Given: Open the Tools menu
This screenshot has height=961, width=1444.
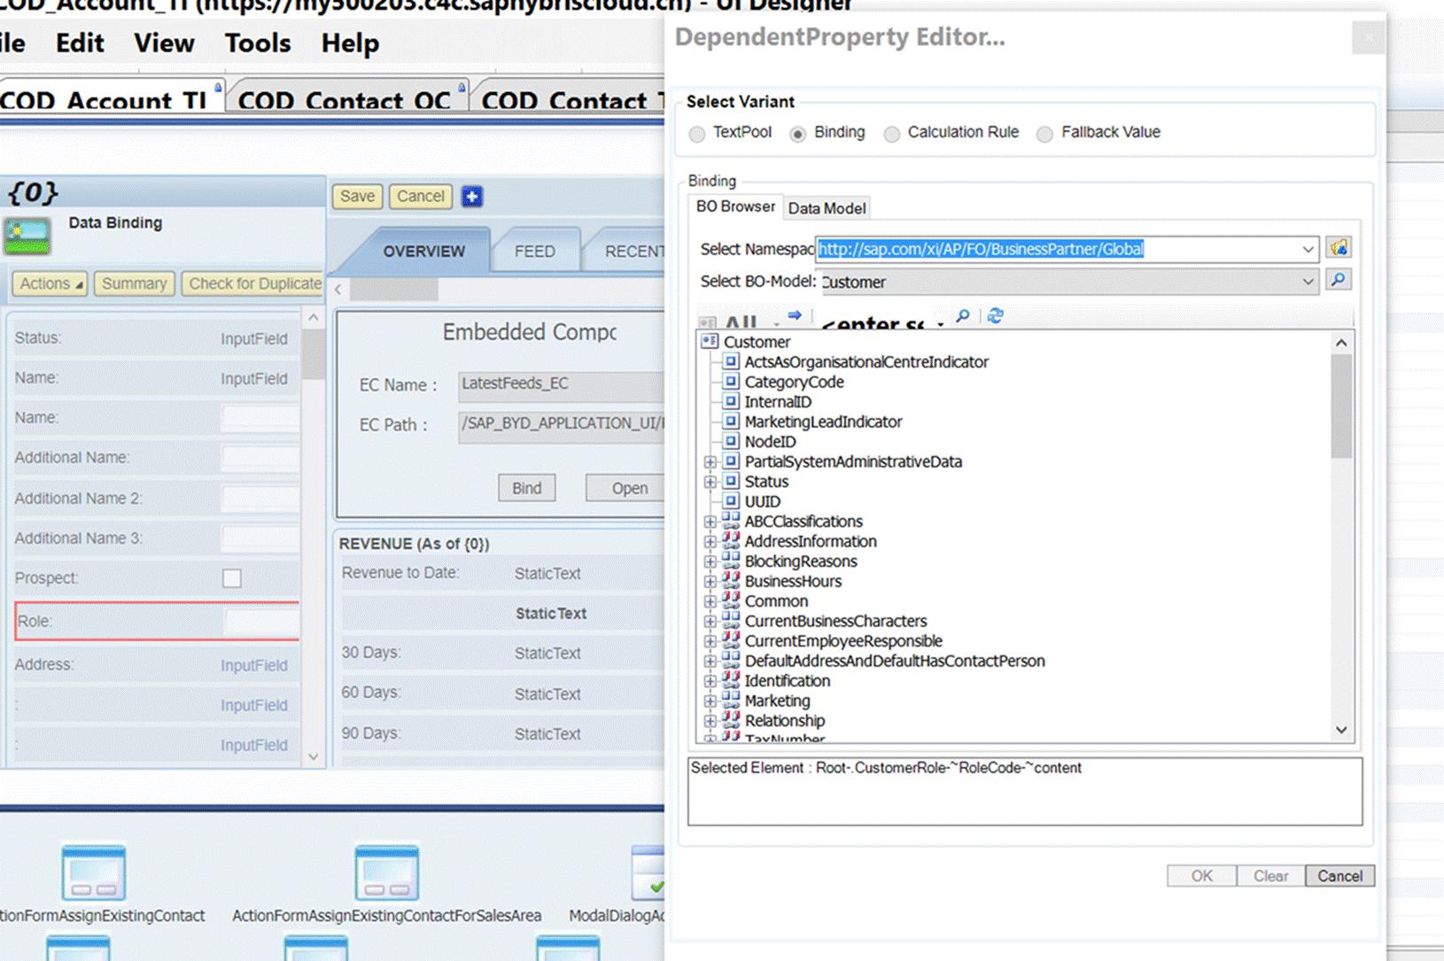Looking at the screenshot, I should 256,43.
